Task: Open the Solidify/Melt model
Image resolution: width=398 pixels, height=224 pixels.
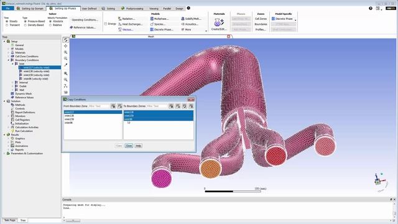Action: 191,19
